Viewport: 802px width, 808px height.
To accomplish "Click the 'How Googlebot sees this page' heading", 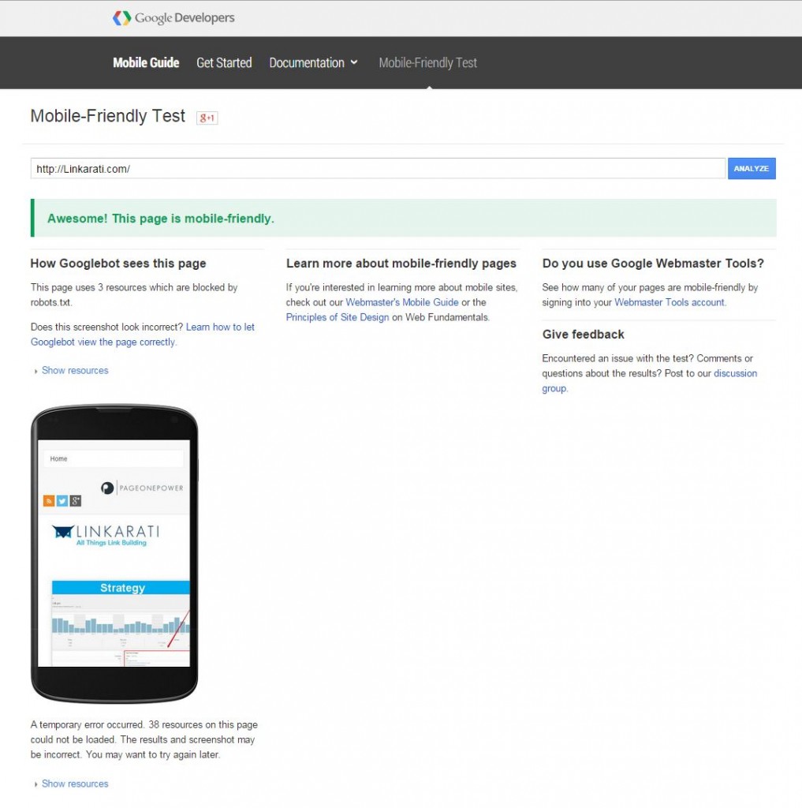I will 118,264.
